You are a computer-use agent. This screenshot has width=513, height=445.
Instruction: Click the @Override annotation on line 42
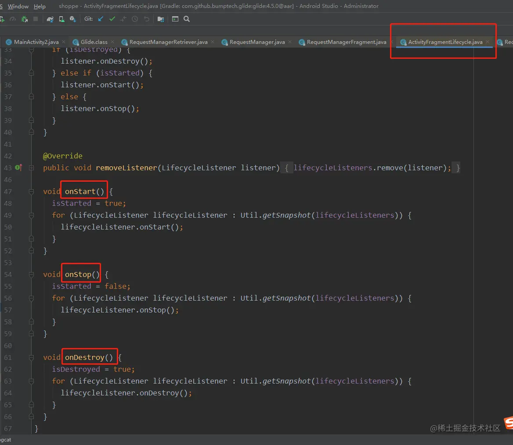coord(63,156)
